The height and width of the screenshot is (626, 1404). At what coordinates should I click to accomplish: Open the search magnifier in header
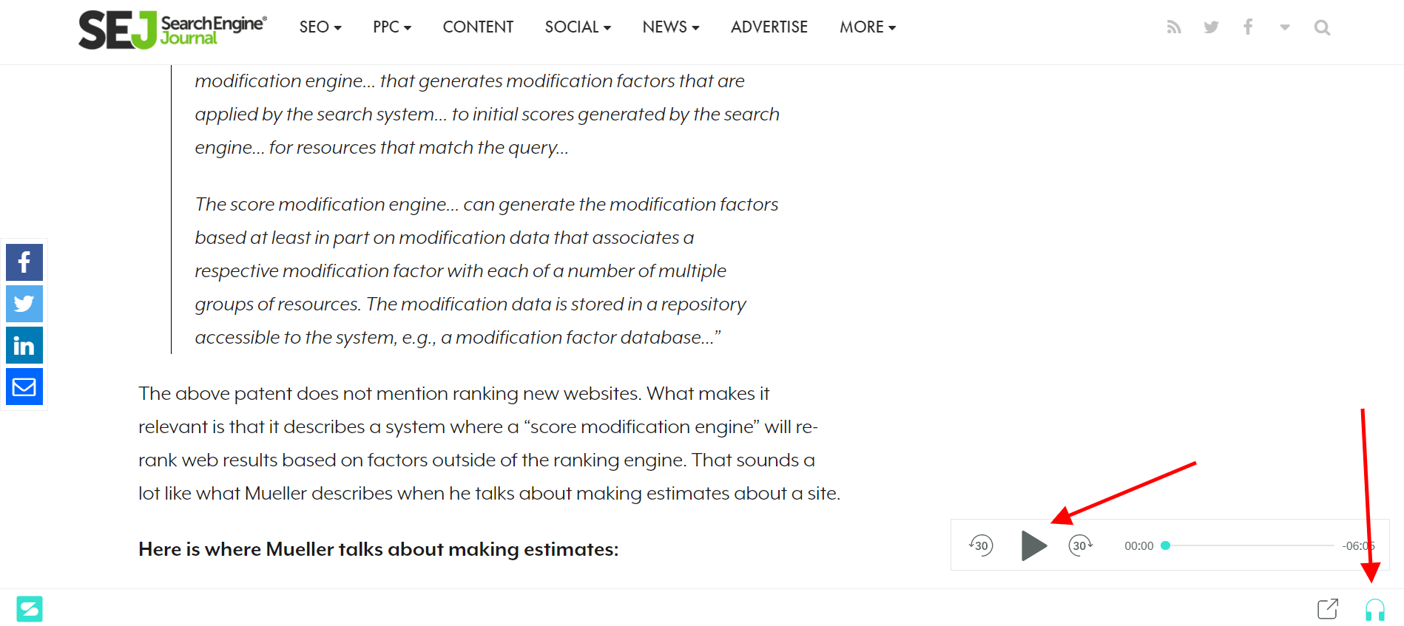tap(1322, 27)
